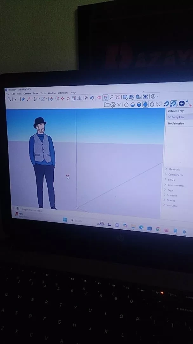This screenshot has height=344, width=193.
Task: Click the Zoom Extents tool
Action: click(x=117, y=97)
